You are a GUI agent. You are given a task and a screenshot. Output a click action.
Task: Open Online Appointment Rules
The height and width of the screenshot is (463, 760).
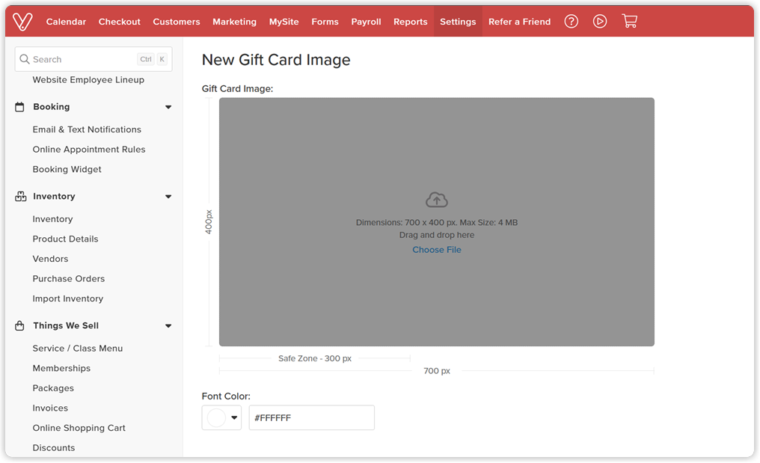coord(89,150)
